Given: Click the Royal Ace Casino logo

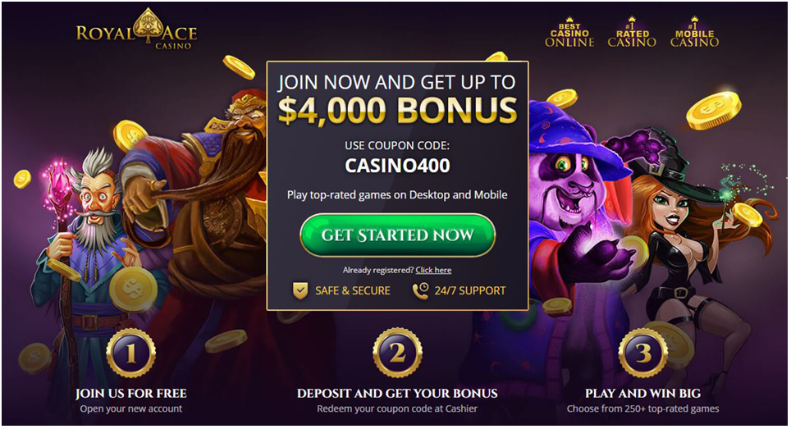Looking at the screenshot, I should click(x=136, y=30).
